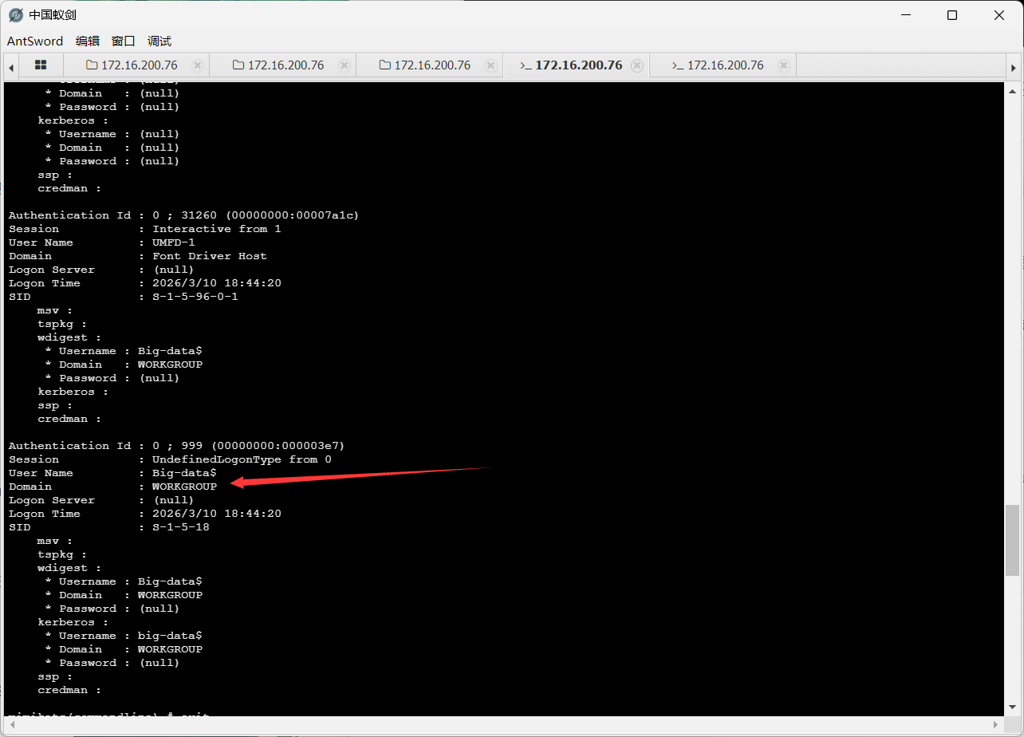Switch to the rightmost inactive terminal tab
Image resolution: width=1024 pixels, height=737 pixels.
718,65
